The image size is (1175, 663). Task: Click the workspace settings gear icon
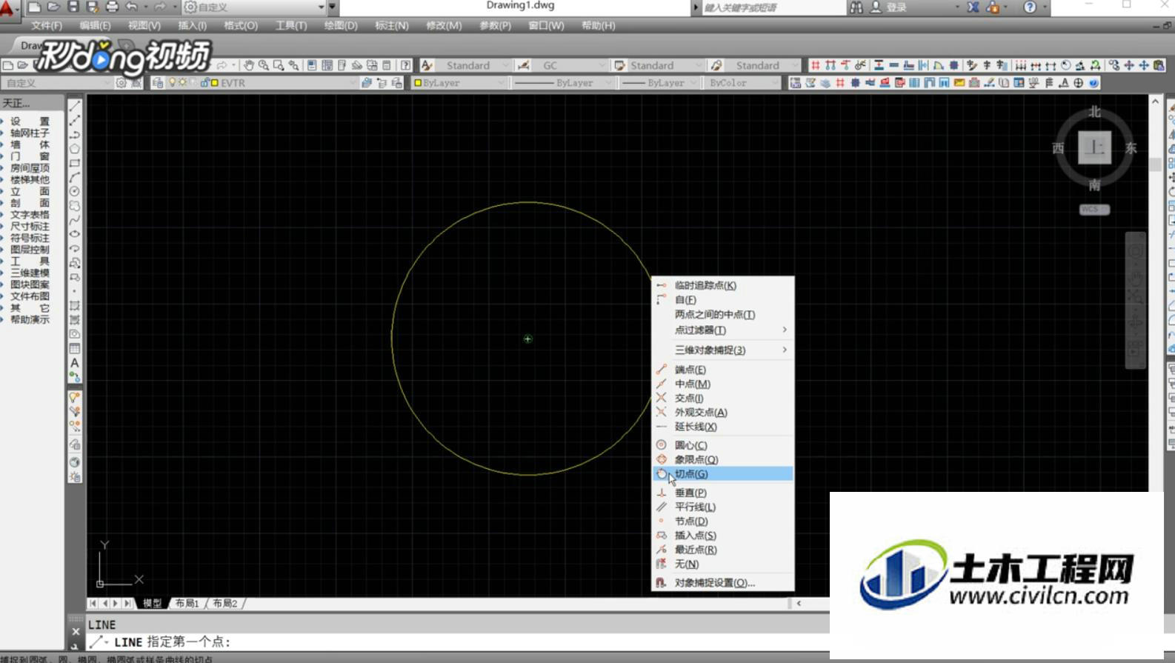click(x=122, y=83)
